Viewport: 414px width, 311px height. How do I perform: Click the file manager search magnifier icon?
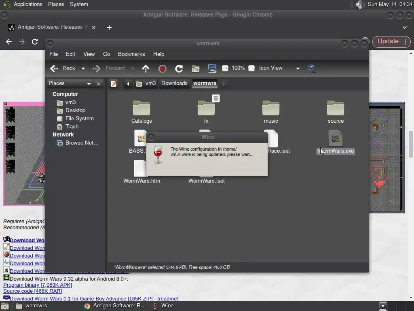click(312, 68)
